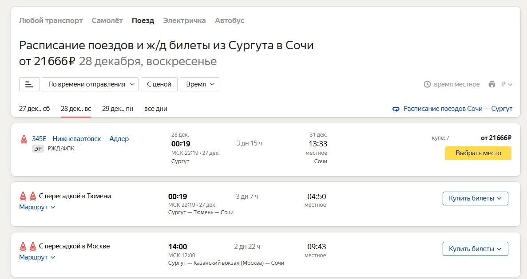527x279 pixels.
Task: Open the Нижневартовск — Адлер train link
Action: [91, 139]
